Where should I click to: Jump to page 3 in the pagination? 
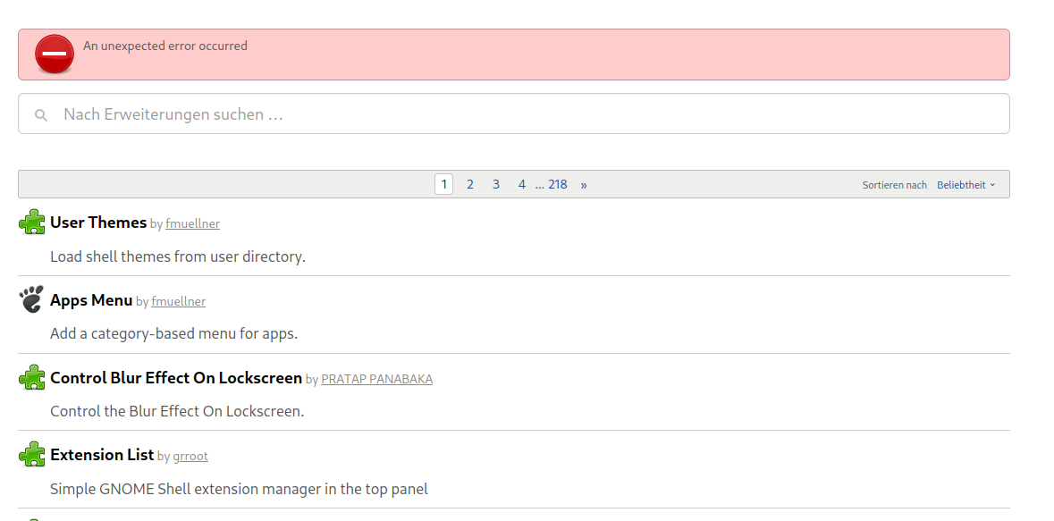point(496,185)
